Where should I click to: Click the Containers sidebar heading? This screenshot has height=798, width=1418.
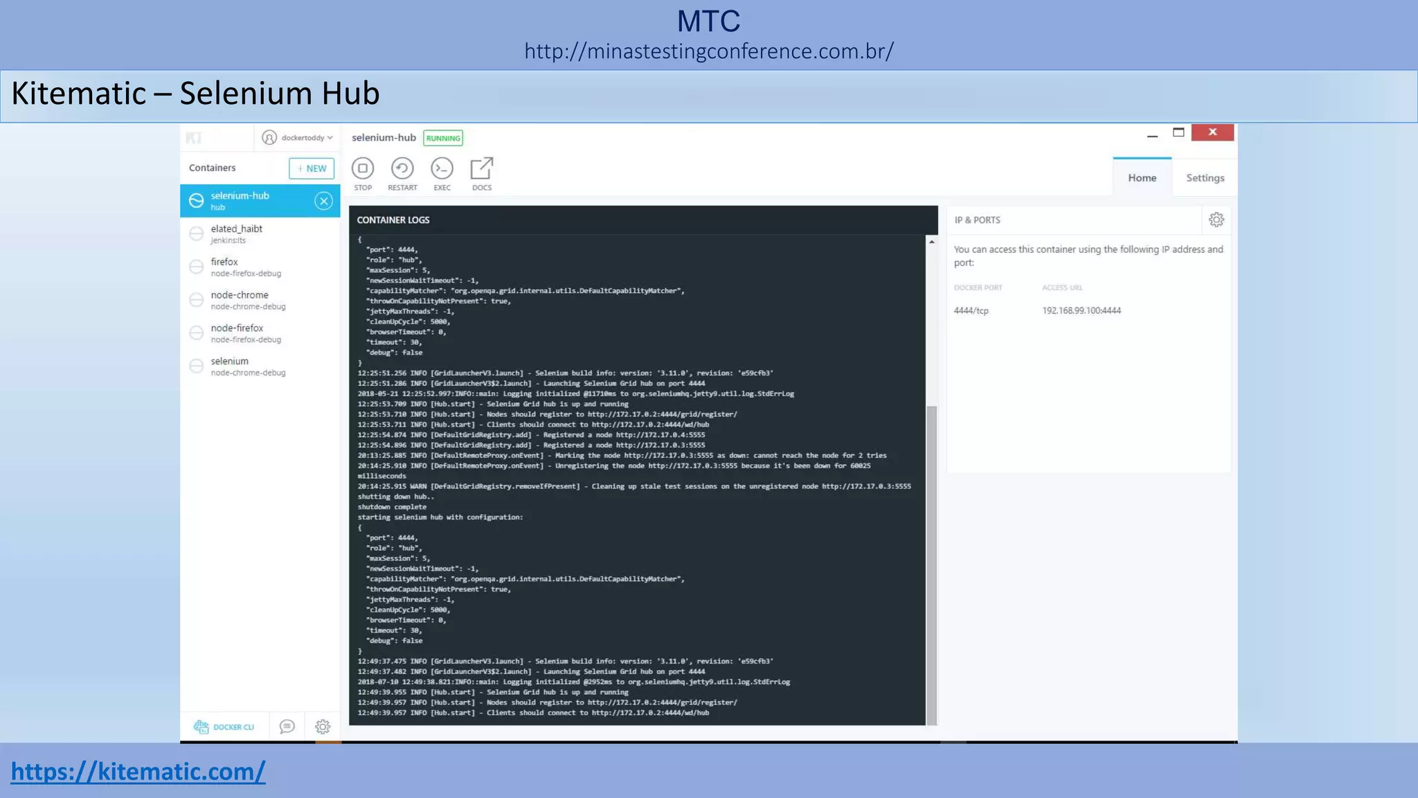[212, 168]
